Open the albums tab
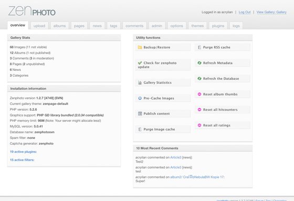 tap(59, 26)
